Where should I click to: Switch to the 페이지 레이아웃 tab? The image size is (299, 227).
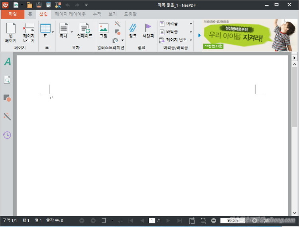tap(70, 14)
